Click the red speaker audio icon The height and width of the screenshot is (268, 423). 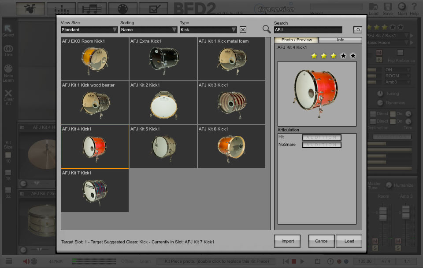tap(26, 261)
